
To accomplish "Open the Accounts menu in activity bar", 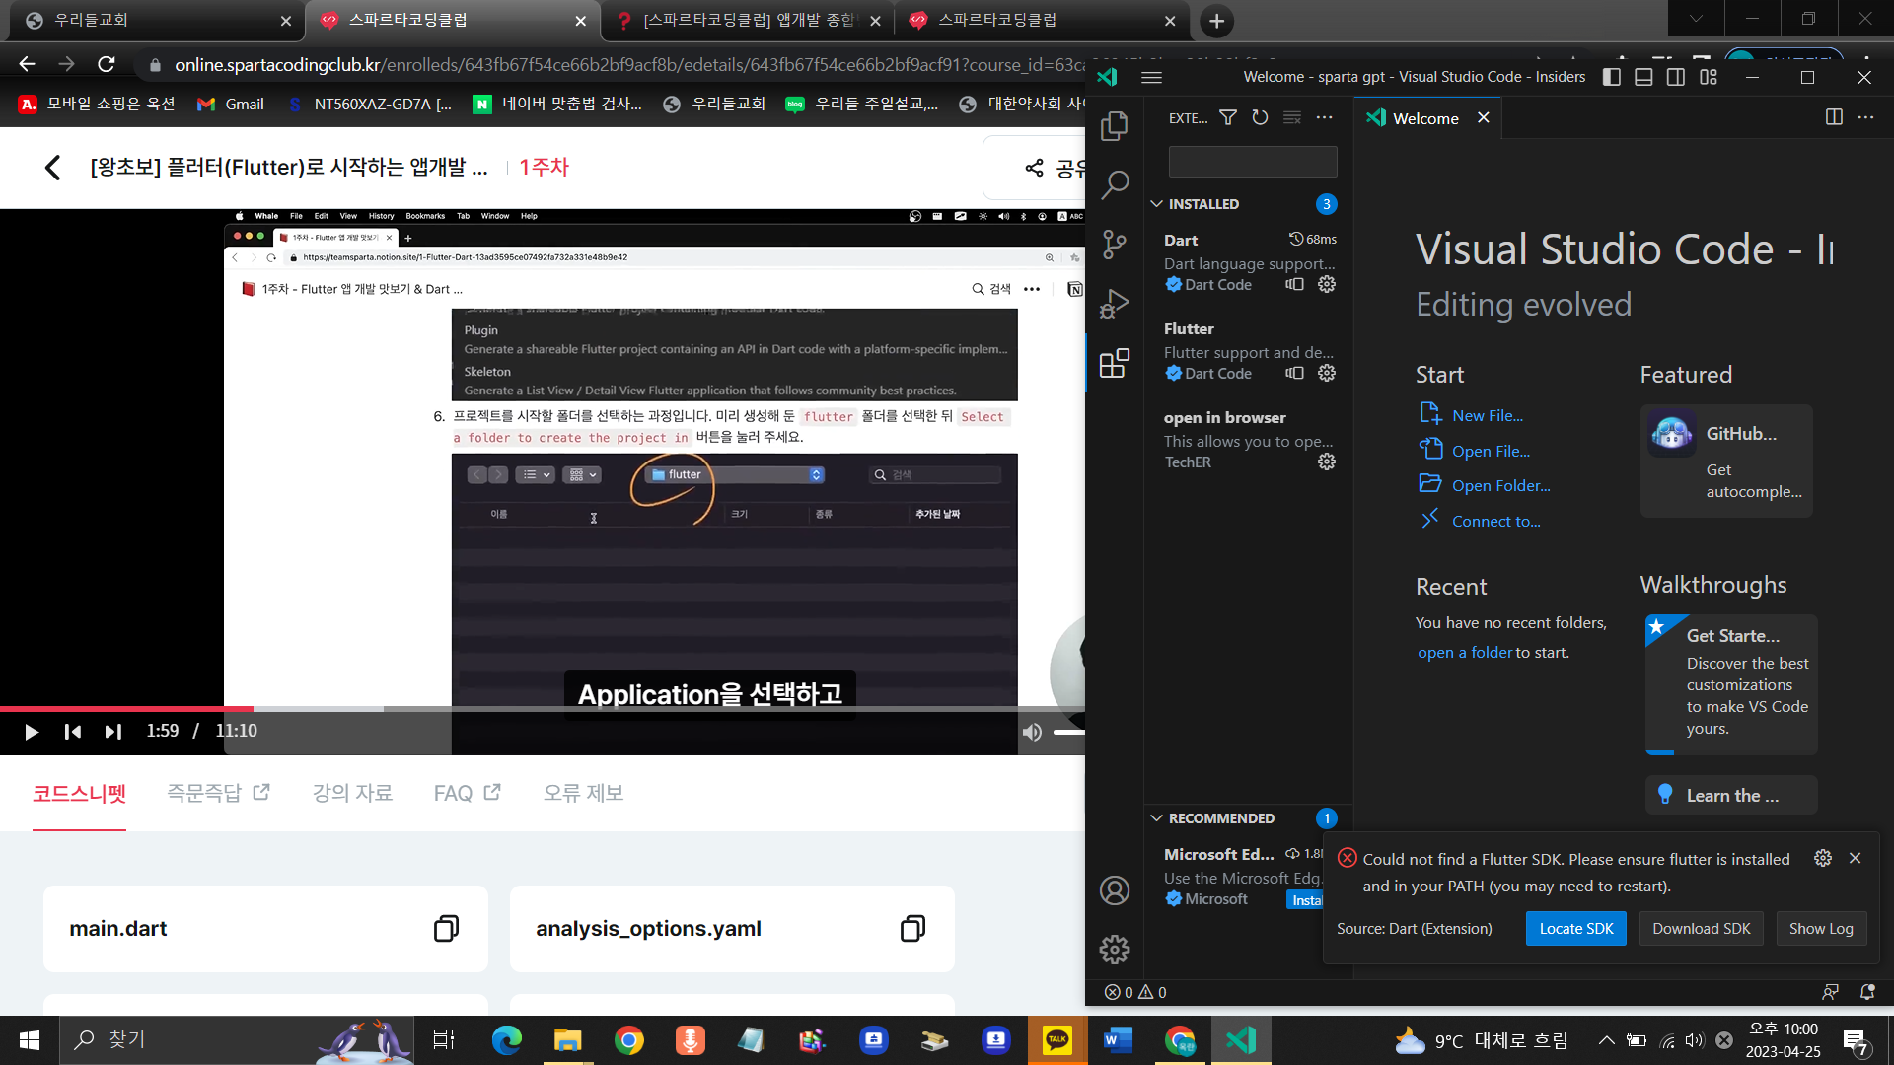I will click(1115, 890).
